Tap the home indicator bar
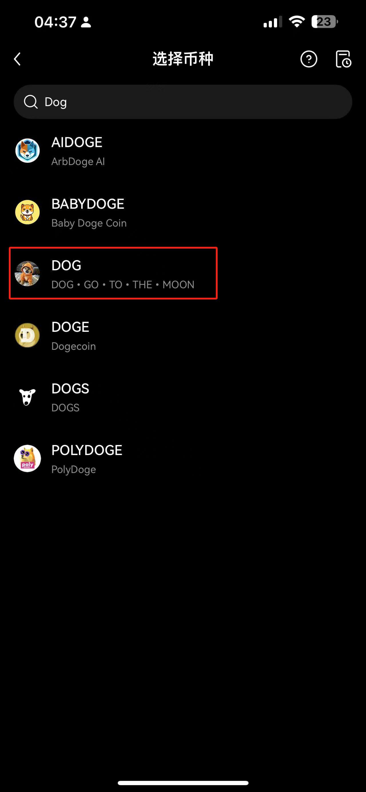Screen dimensions: 366x792 (183, 783)
